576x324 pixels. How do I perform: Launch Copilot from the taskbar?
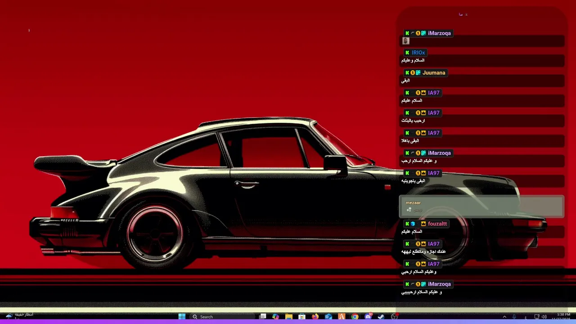point(275,317)
